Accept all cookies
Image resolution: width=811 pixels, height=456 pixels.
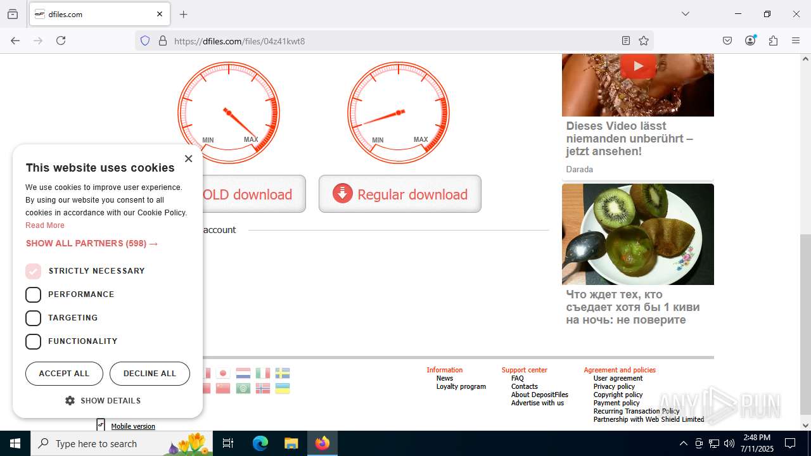64,374
